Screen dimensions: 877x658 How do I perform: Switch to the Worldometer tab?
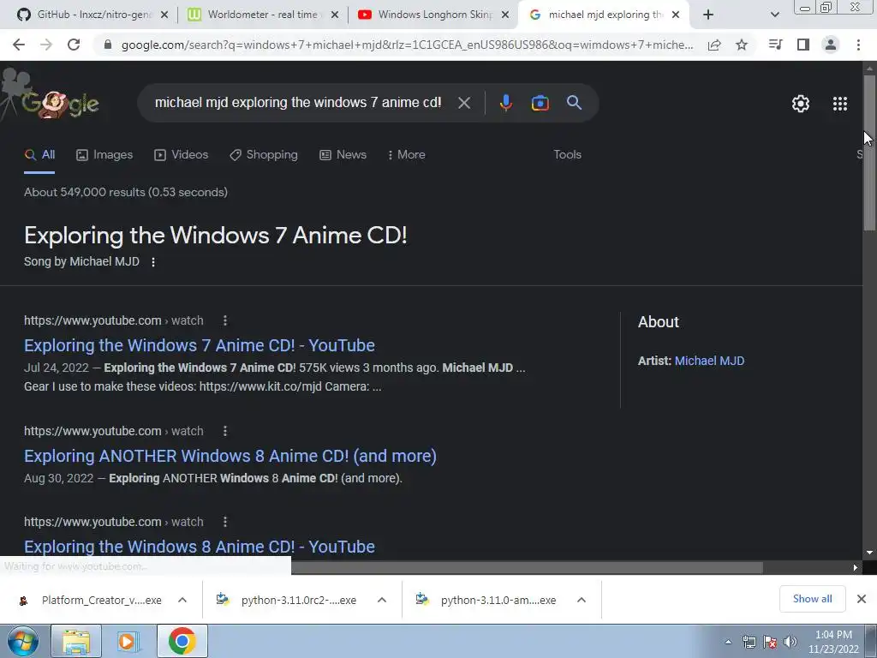pos(262,15)
